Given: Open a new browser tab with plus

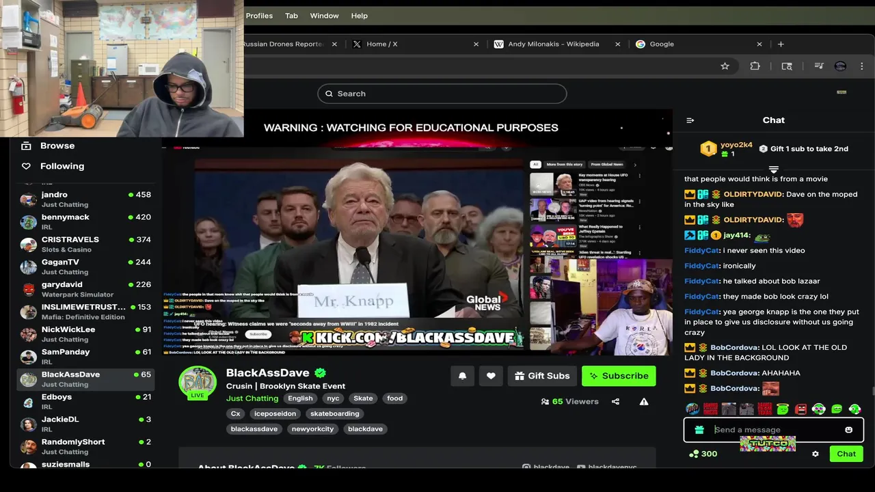Looking at the screenshot, I should (781, 44).
